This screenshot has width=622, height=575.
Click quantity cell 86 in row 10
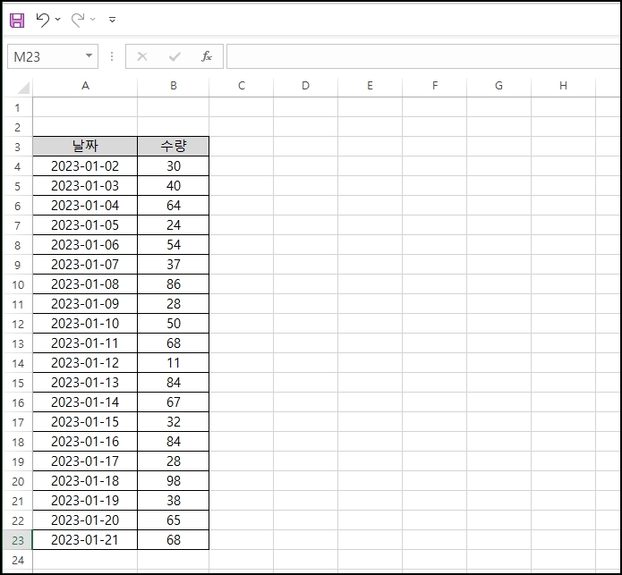click(174, 284)
